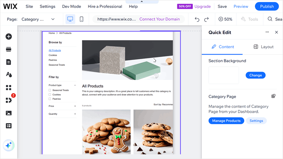Open the 50% zoom control
The image size is (283, 159).
pyautogui.click(x=225, y=19)
